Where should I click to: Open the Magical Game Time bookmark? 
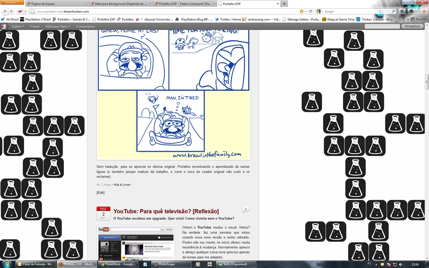pyautogui.click(x=338, y=19)
